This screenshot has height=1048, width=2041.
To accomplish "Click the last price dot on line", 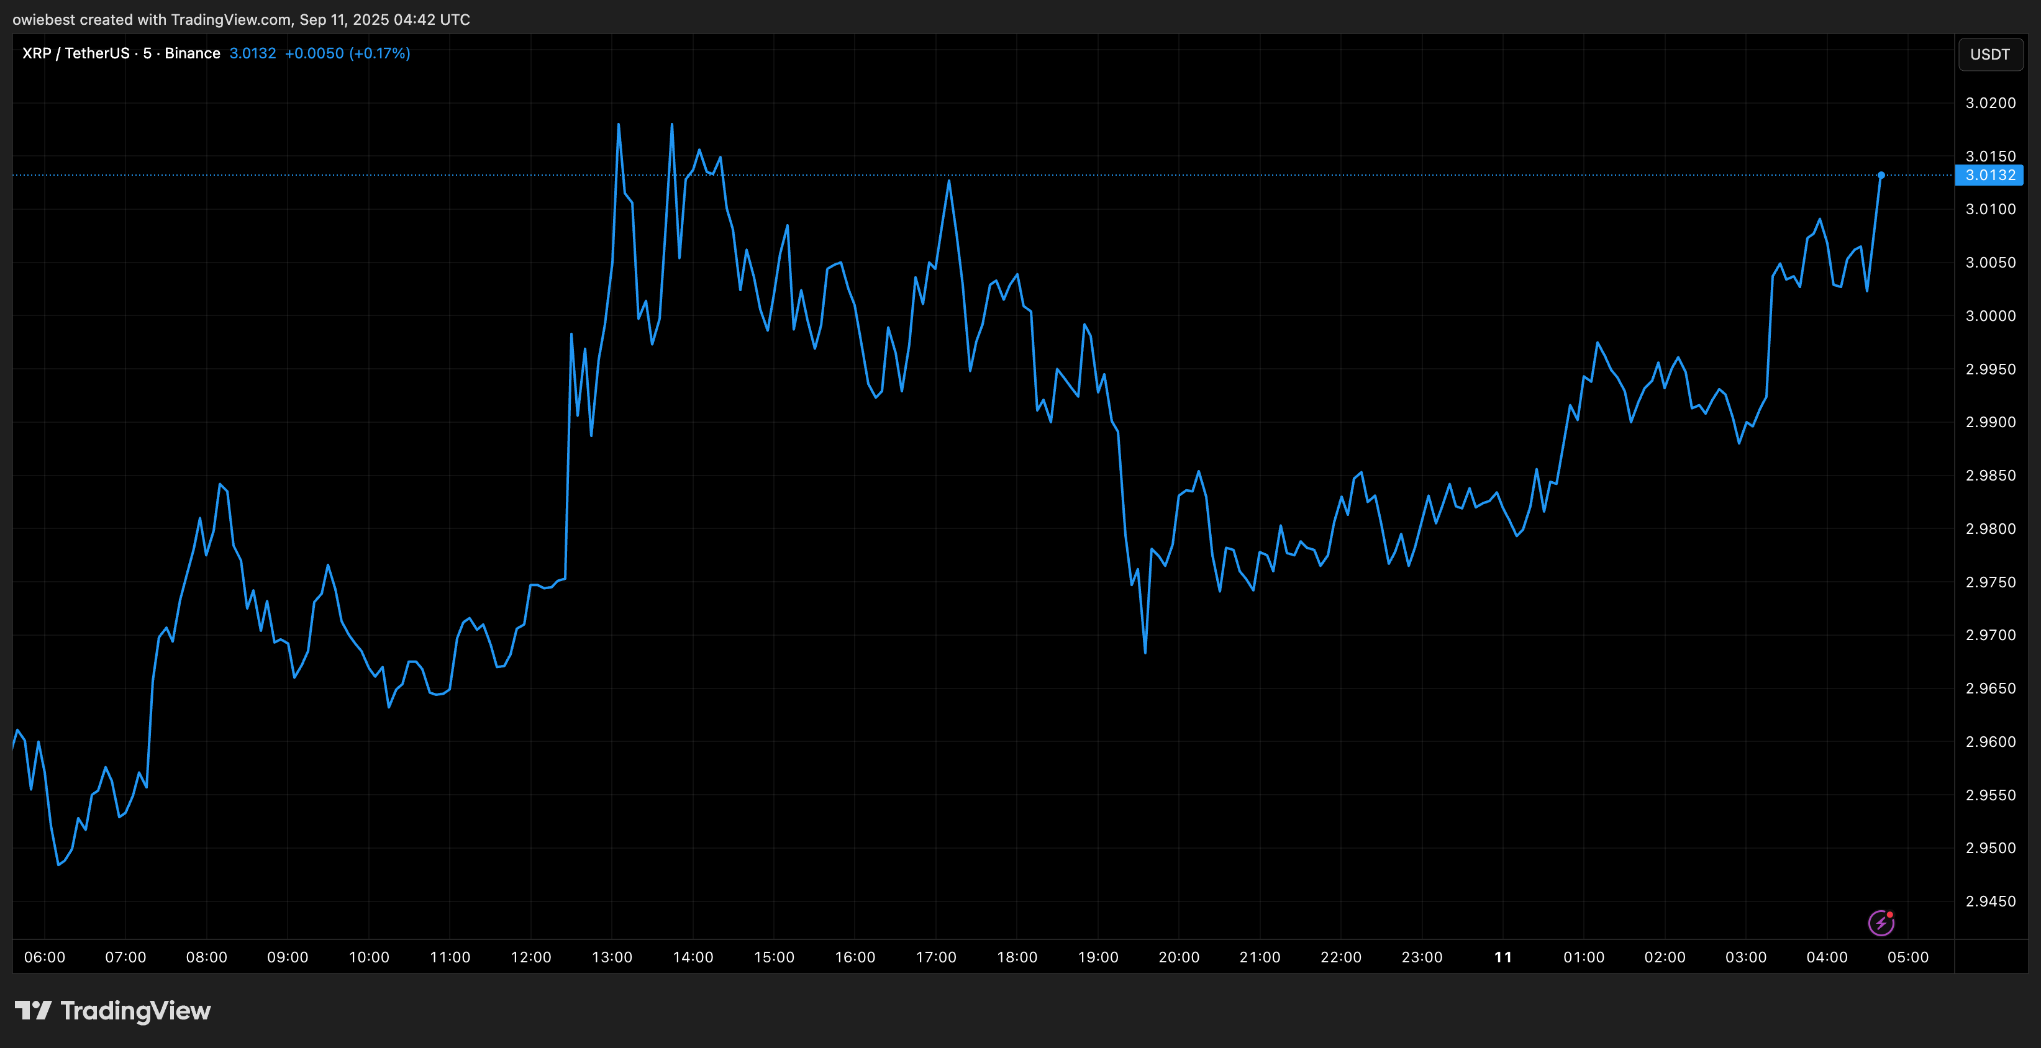I will tap(1881, 175).
